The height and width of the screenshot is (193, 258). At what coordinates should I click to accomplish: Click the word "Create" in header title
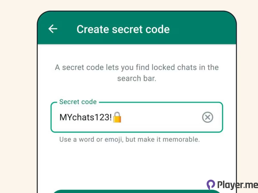[93, 29]
